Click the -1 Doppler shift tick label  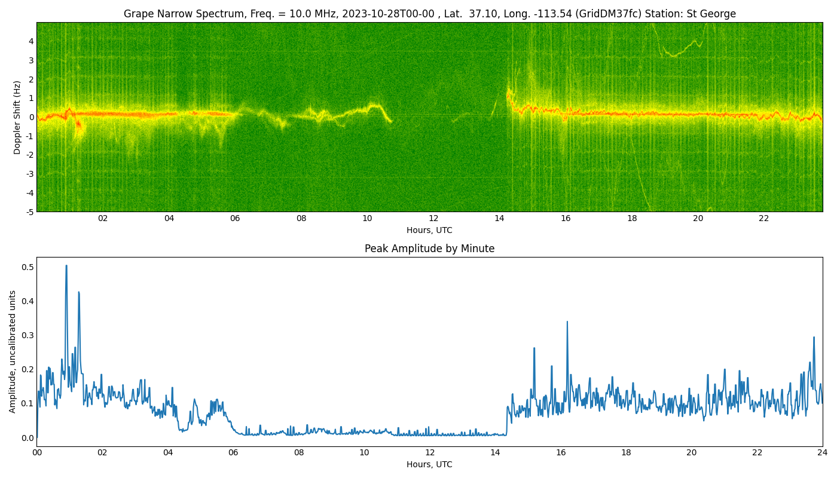point(29,136)
